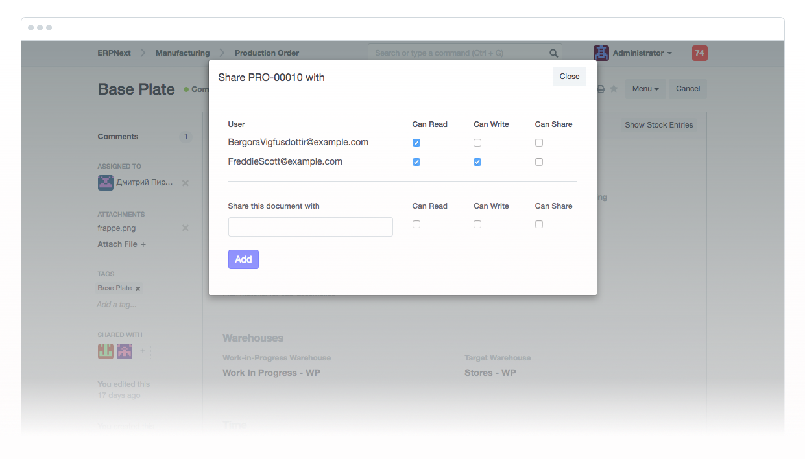Click the print icon

point(601,89)
